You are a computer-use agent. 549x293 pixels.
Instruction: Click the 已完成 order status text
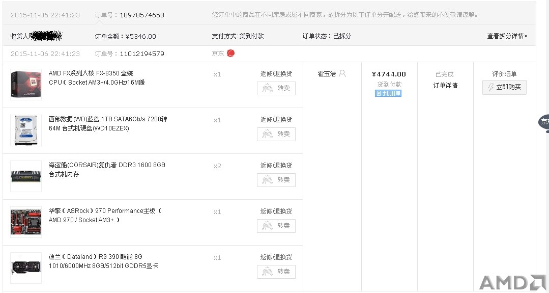coord(444,74)
